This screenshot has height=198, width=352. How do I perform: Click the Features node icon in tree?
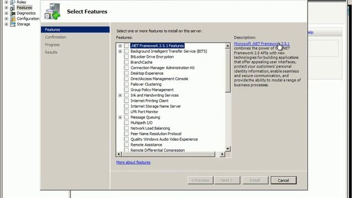(13, 8)
